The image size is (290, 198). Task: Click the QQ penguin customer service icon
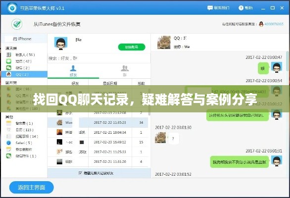(x=261, y=24)
